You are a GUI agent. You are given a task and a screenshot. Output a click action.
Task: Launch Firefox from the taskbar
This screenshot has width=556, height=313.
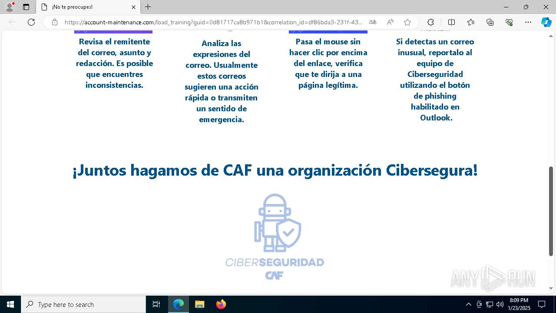pyautogui.click(x=221, y=304)
